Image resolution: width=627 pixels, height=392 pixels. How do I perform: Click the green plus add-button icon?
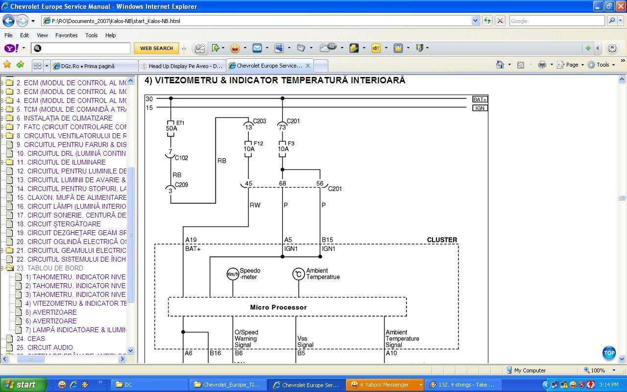(x=588, y=48)
